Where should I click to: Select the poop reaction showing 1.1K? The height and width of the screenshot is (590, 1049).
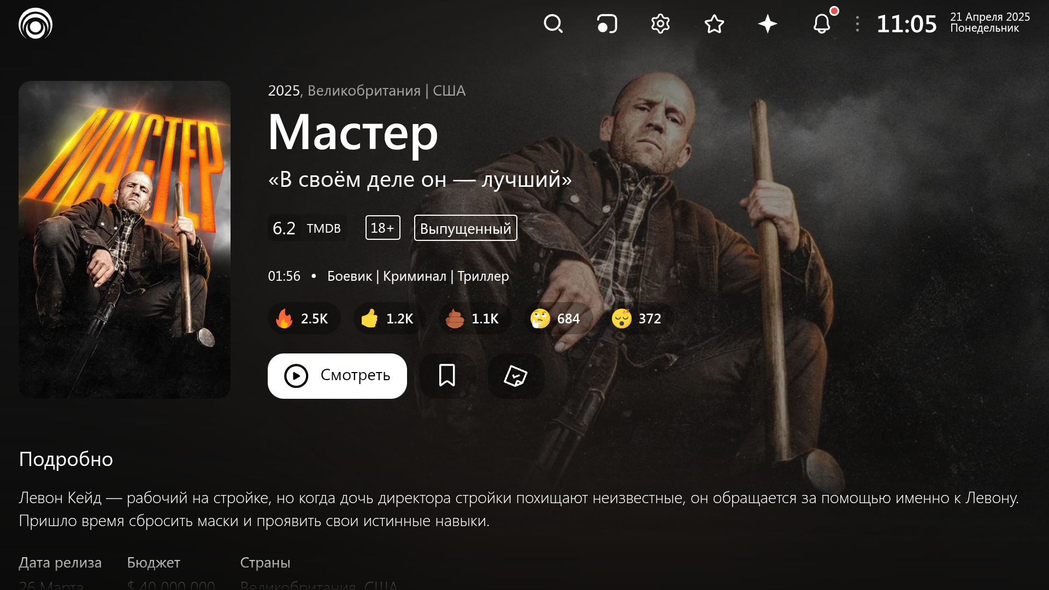point(474,318)
